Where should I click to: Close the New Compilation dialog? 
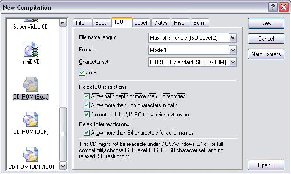[x=284, y=7]
